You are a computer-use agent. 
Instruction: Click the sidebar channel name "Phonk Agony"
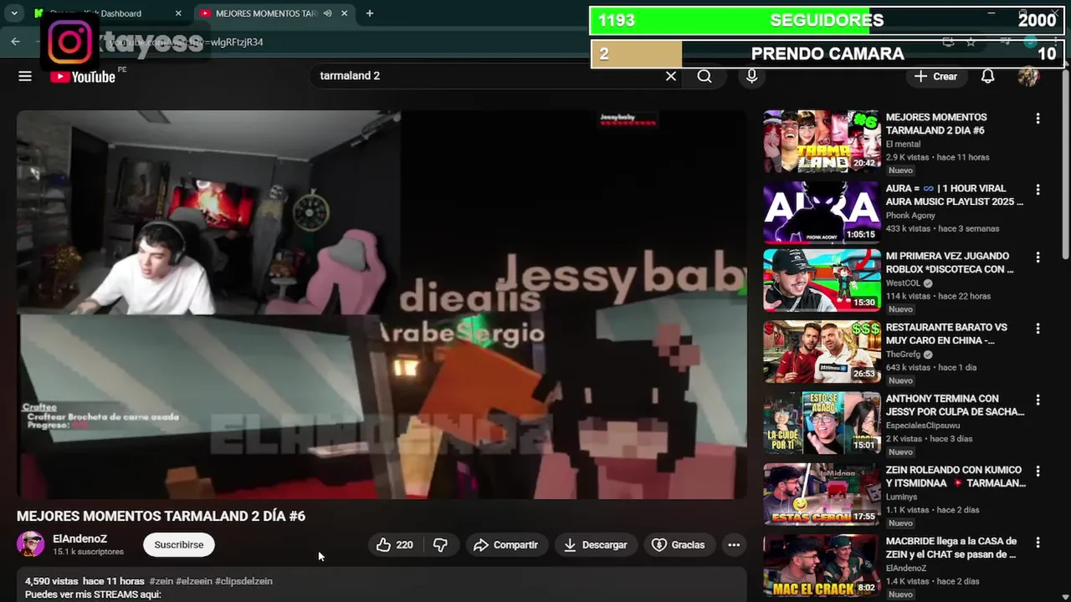coord(910,216)
